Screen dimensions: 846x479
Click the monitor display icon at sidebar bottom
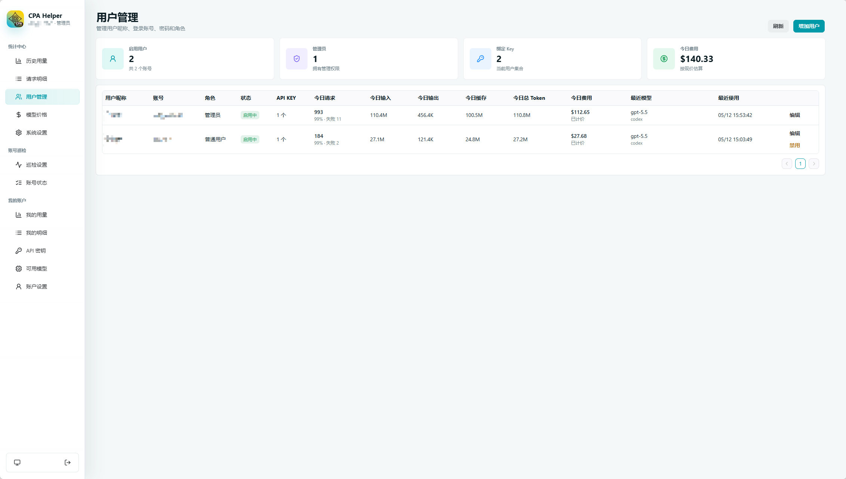click(x=17, y=463)
